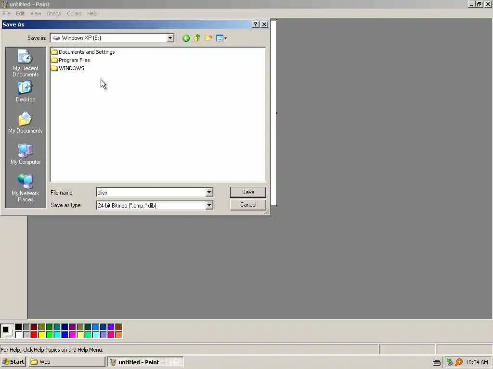Viewport: 493px width, 369px height.
Task: Open the Colors menu in Paint
Action: [x=74, y=13]
